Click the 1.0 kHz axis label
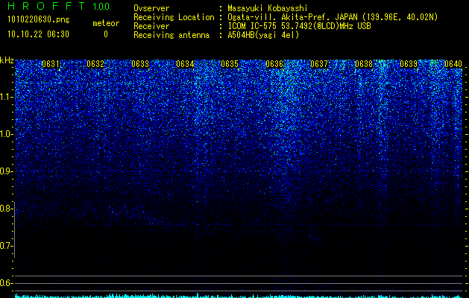Screen dimensions: 469x298 tap(6, 135)
